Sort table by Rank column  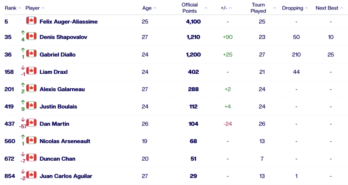tap(12, 8)
